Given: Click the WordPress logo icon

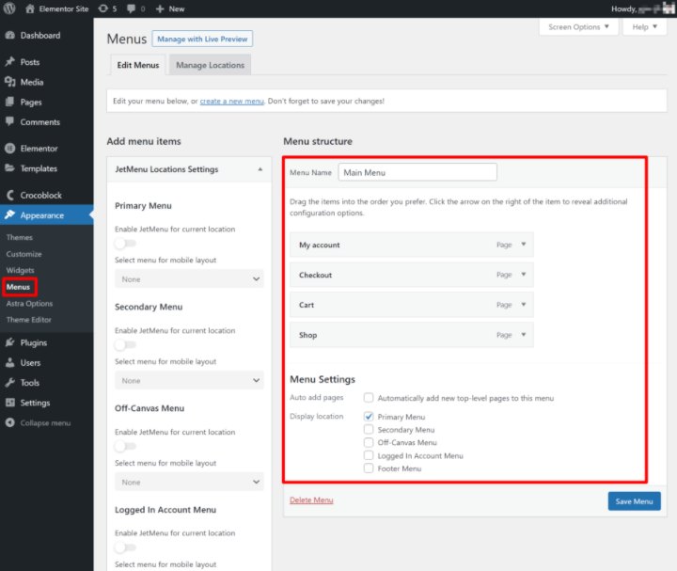Looking at the screenshot, I should [10, 8].
